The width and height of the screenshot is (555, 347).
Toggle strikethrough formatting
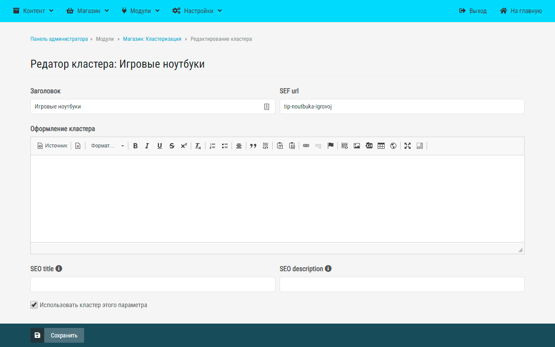point(172,146)
